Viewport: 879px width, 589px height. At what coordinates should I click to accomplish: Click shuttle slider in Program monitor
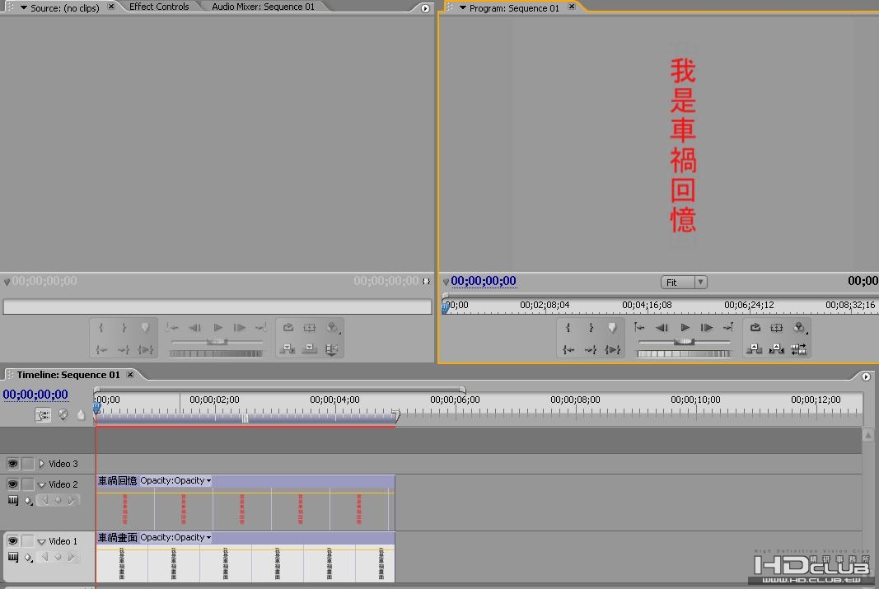point(684,341)
